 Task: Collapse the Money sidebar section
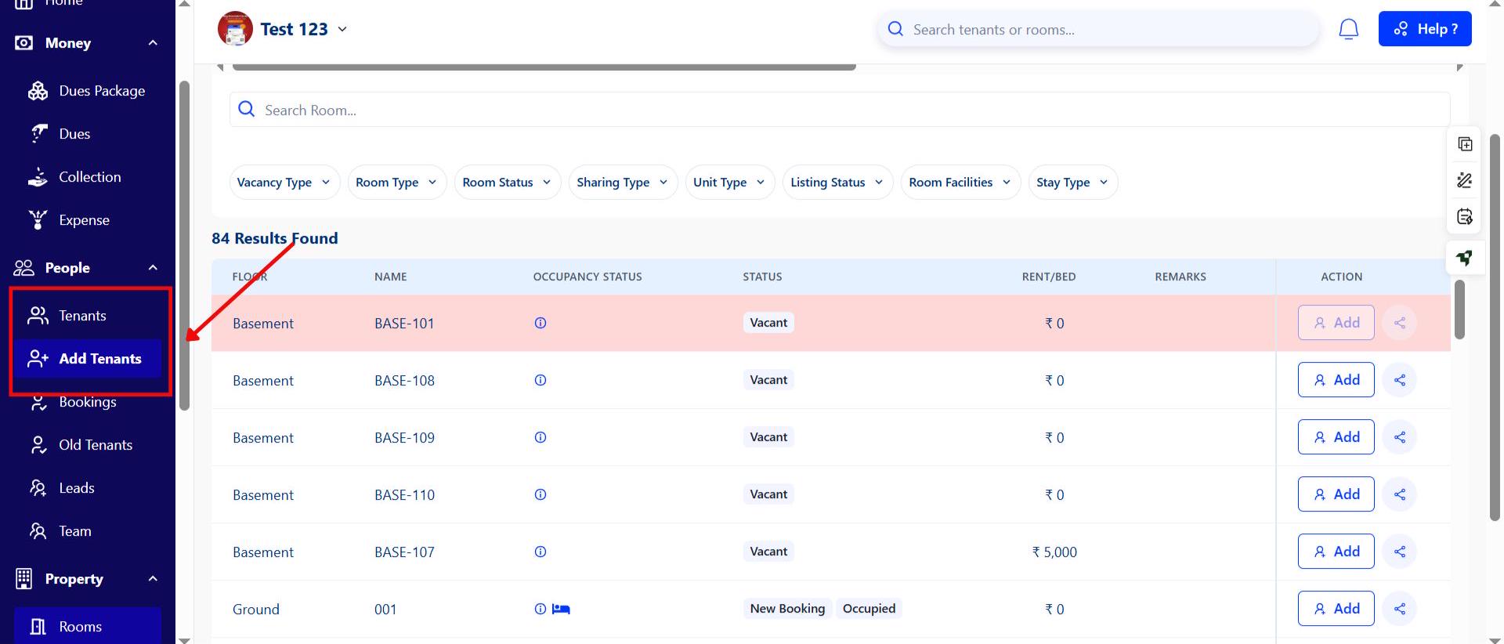[x=153, y=43]
